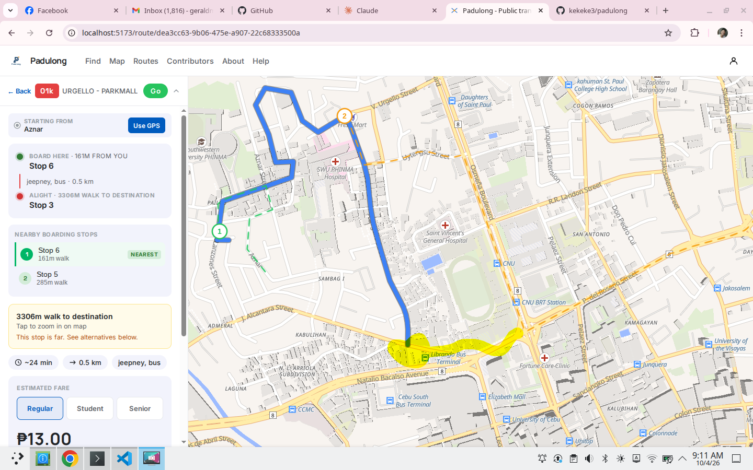The width and height of the screenshot is (753, 470).
Task: Select the Student fare type
Action: point(90,408)
